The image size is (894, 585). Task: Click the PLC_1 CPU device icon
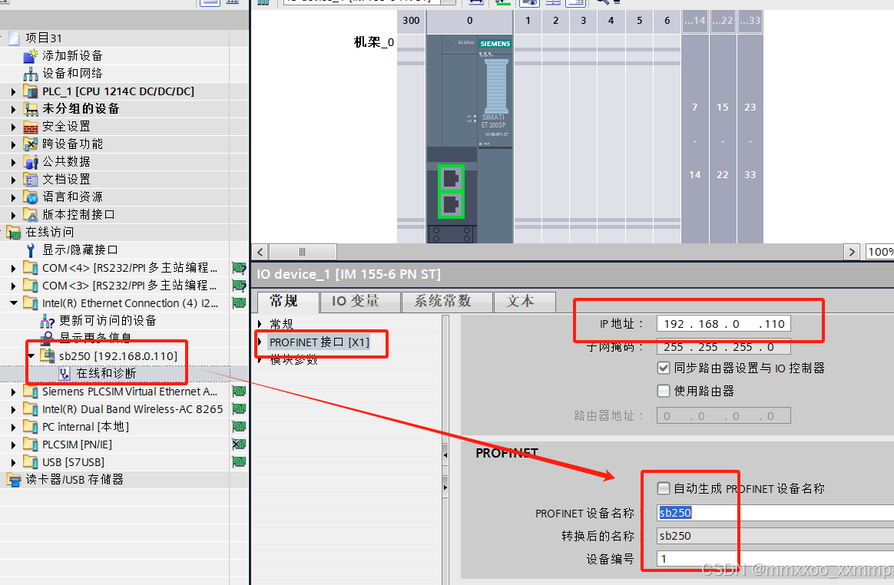(x=31, y=91)
